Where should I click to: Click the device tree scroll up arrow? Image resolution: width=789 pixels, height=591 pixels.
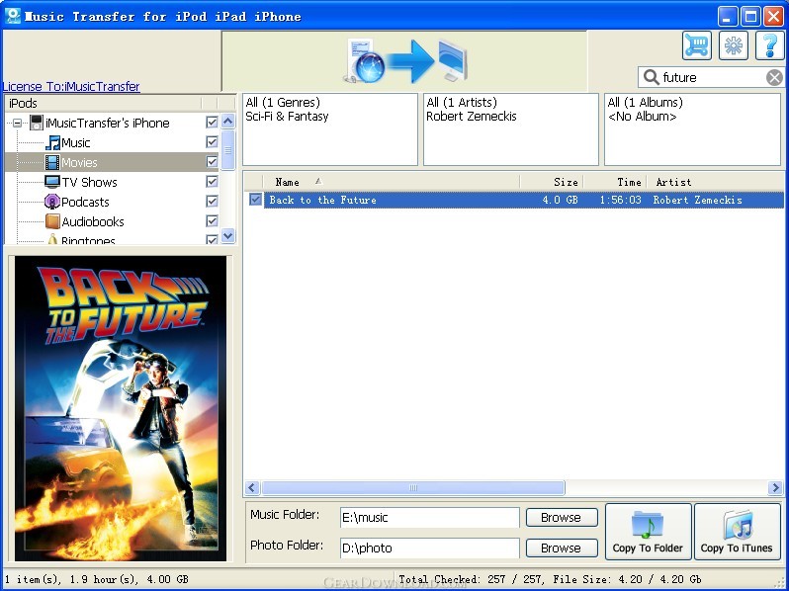point(228,122)
